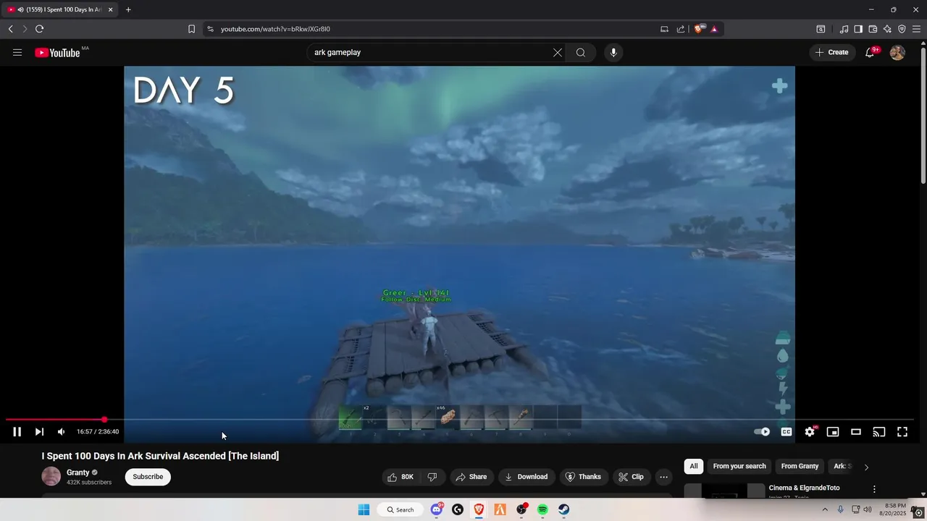
Task: Enable theater mode
Action: click(x=856, y=432)
